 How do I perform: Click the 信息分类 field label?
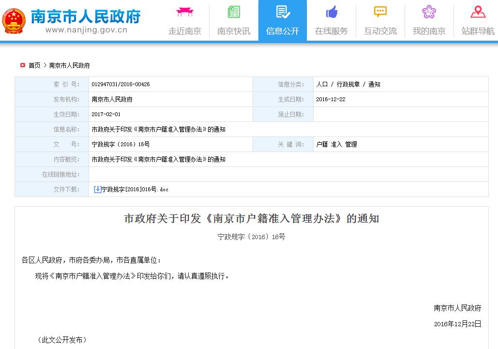coord(291,85)
